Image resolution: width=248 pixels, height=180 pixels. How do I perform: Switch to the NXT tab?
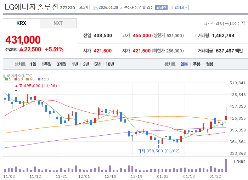click(58, 23)
